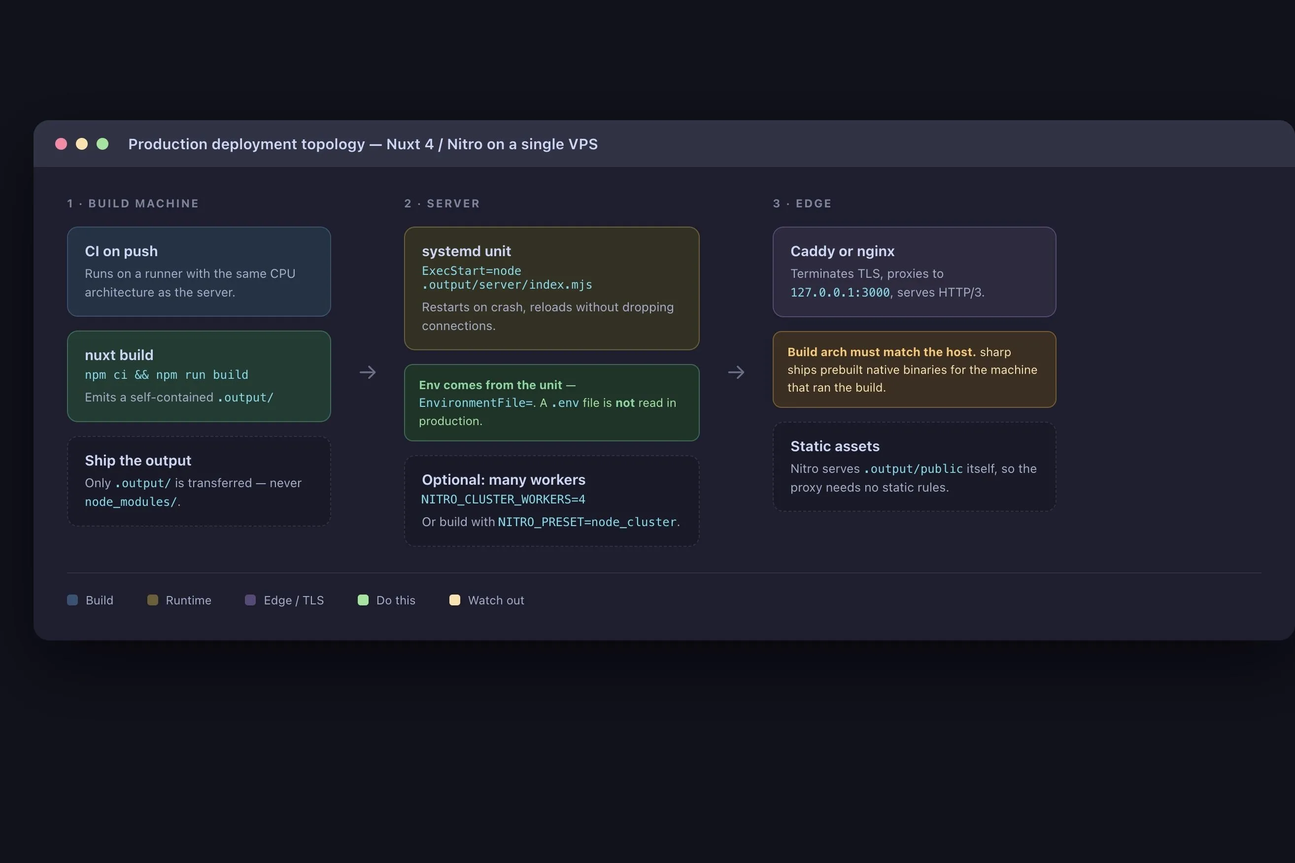Select the nuxt build card heading
This screenshot has width=1295, height=863.
(x=119, y=355)
